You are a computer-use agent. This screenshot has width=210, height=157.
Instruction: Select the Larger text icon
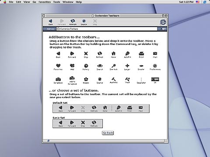point(127,67)
